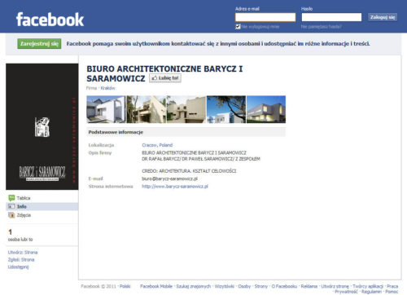Click the Utwórz: Strona link
Screen dimensions: 407x295
pos(23,253)
